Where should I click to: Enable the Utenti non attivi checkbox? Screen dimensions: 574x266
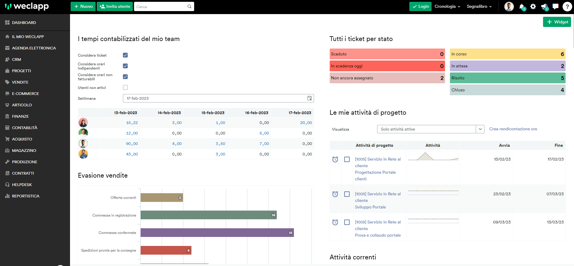coord(125,87)
